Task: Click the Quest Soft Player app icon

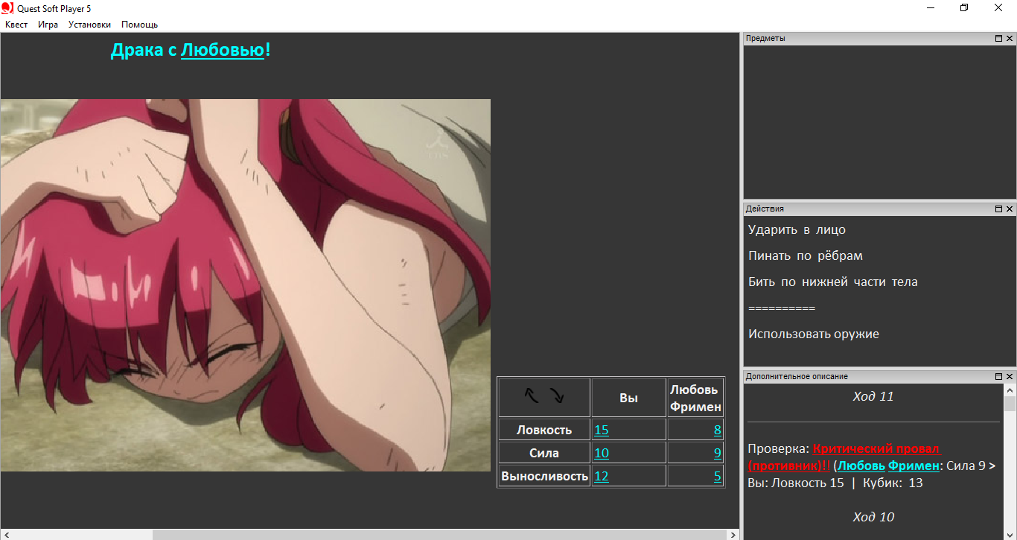Action: tap(7, 7)
